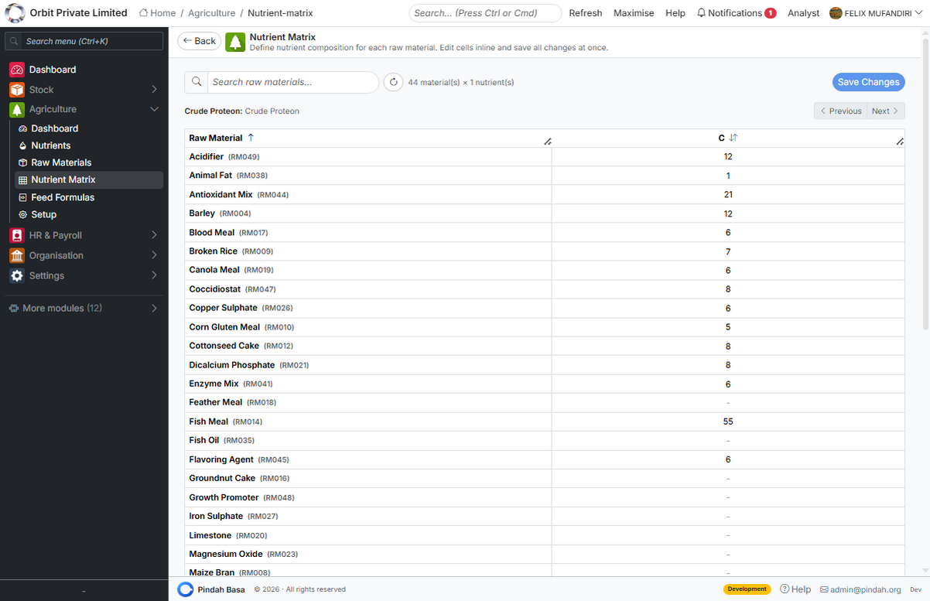Collapse the Agriculture module chevron

[x=154, y=110]
